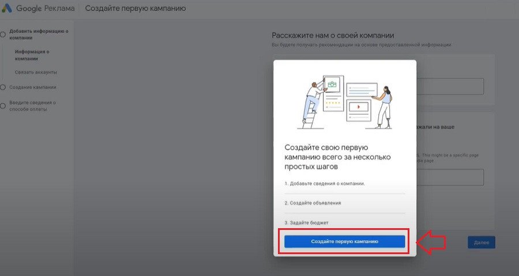Viewport: 519px width, 276px height.
Task: Click the 'Создайте первую кампанию' page title
Action: pyautogui.click(x=136, y=8)
